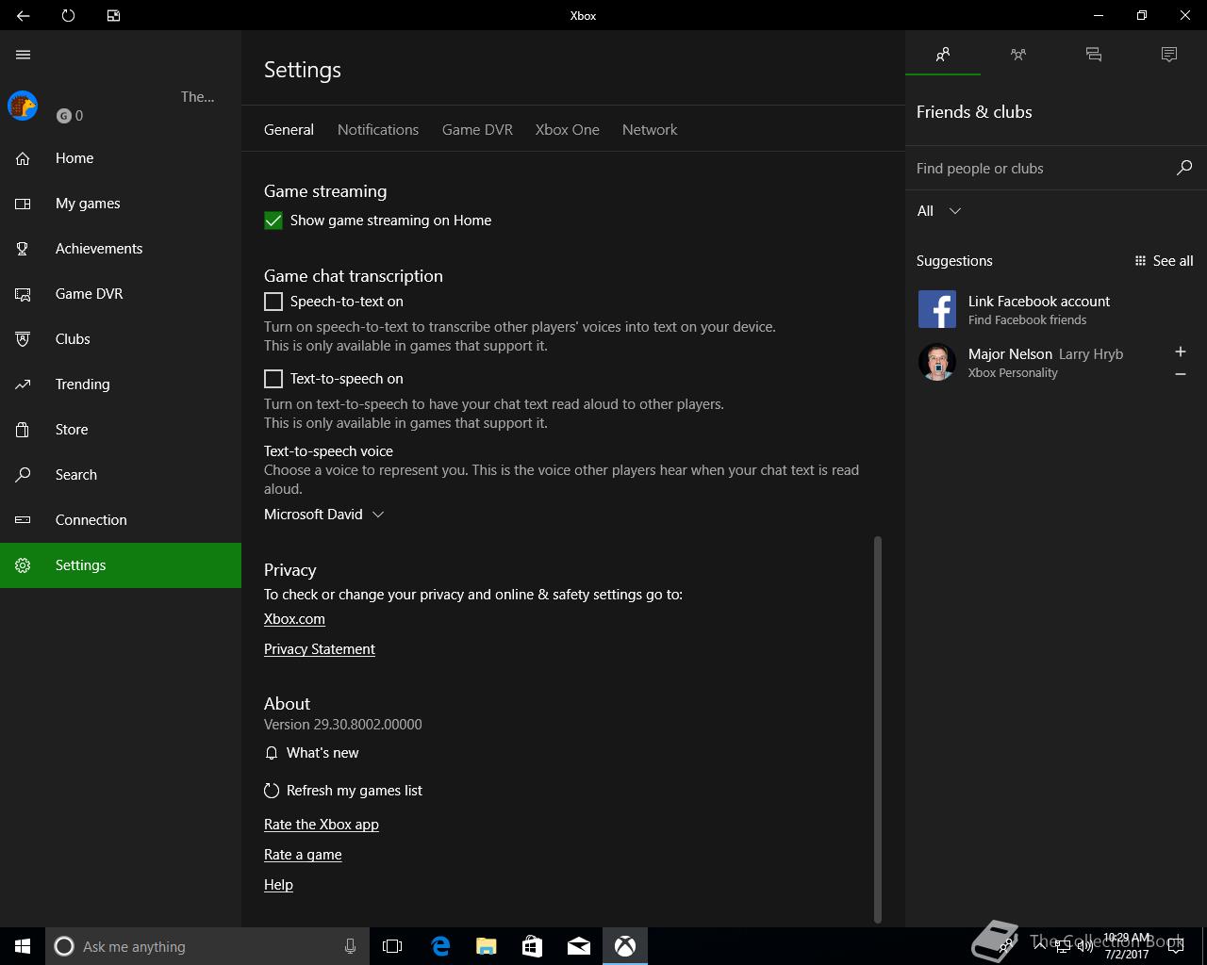Open Trending in sidebar
Viewport: 1207px width, 965px height.
tap(121, 384)
